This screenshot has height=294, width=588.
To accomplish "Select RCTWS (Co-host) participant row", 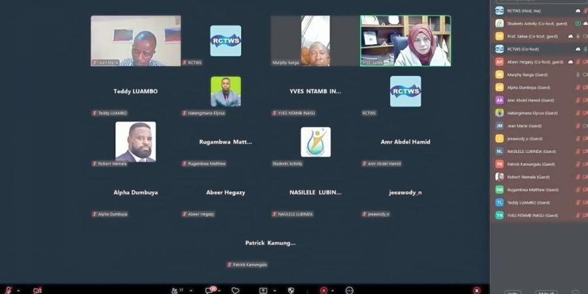I will (x=539, y=49).
